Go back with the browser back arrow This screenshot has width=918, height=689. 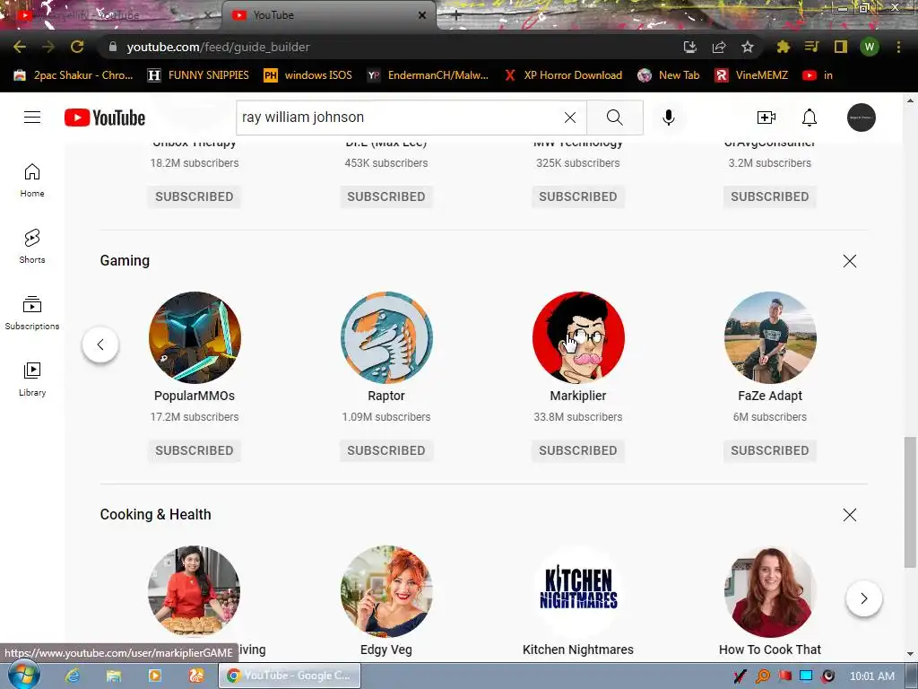point(20,47)
